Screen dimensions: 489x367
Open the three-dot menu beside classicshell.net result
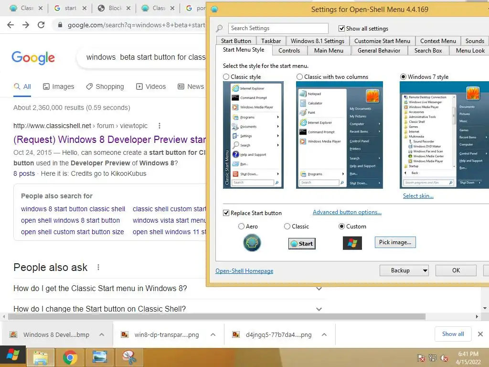159,126
